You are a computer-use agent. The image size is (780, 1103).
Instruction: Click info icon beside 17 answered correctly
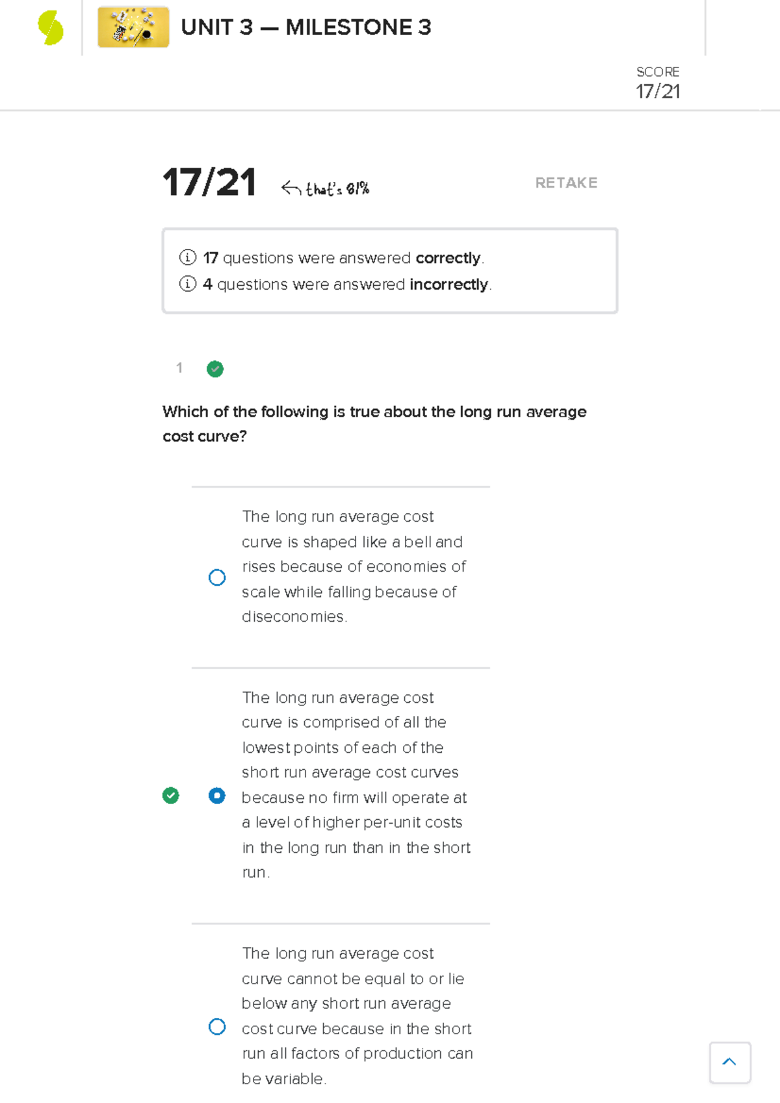point(187,257)
